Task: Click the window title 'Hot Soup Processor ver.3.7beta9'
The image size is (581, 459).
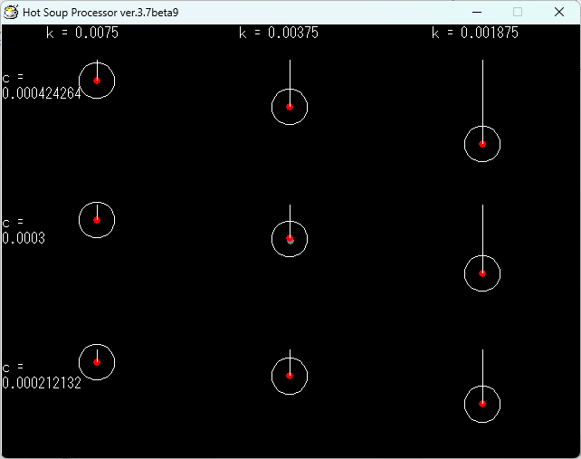Action: click(100, 13)
